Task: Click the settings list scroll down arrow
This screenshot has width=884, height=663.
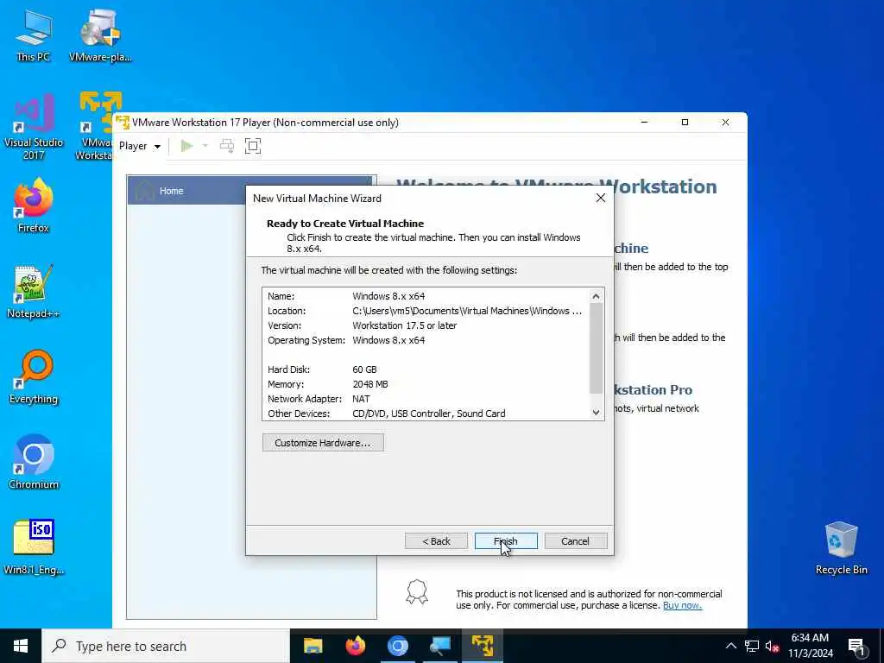Action: tap(596, 413)
